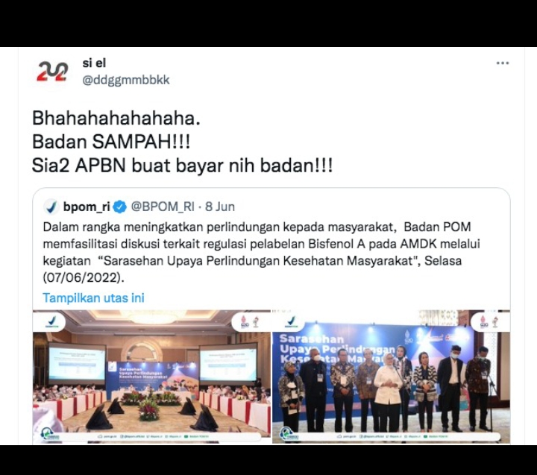The image size is (537, 475).
Task: Click the BPOM logo in left photo corner
Action: click(x=51, y=322)
